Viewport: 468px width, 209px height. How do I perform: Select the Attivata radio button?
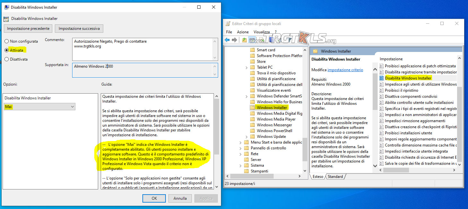click(x=6, y=50)
